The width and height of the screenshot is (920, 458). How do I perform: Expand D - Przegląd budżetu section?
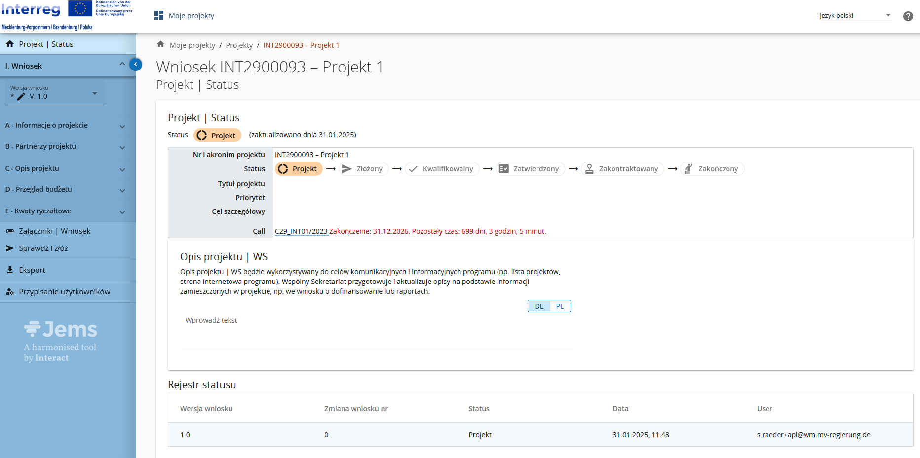[x=65, y=190]
